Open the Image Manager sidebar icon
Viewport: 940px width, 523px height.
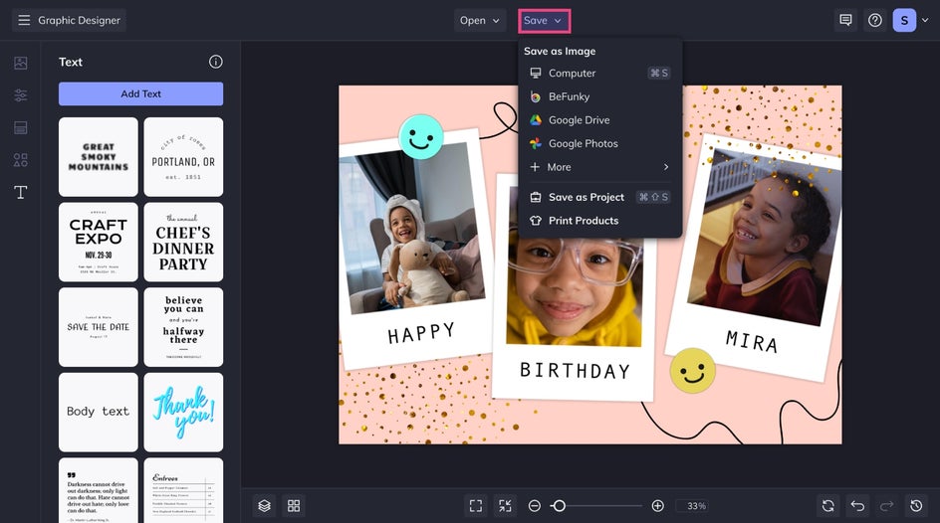tap(20, 63)
